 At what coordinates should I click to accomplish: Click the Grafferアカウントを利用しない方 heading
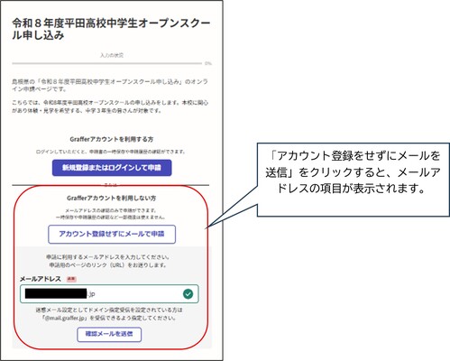coord(111,198)
